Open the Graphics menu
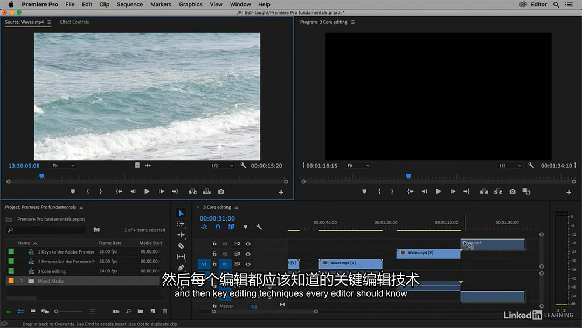Image resolution: width=582 pixels, height=328 pixels. 190,4
